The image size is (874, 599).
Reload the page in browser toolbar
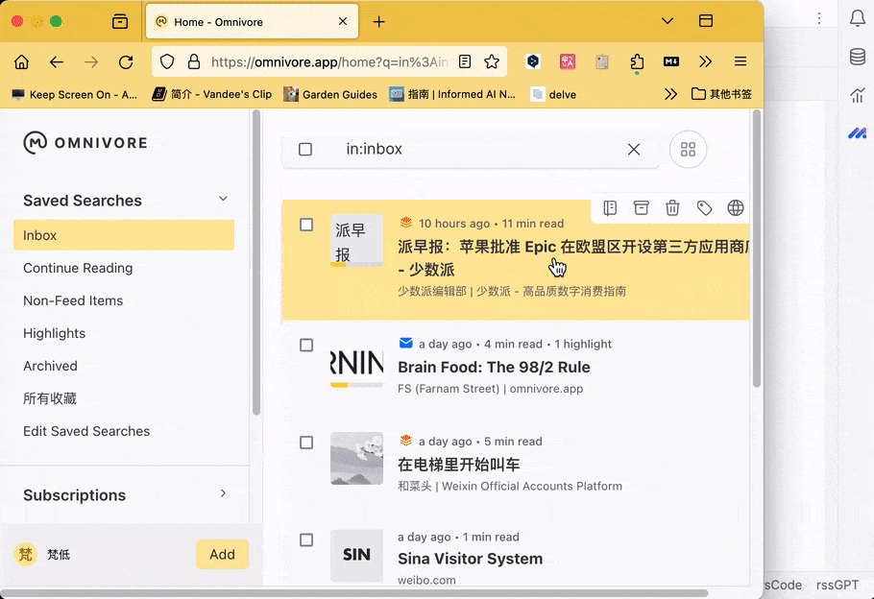pos(126,62)
